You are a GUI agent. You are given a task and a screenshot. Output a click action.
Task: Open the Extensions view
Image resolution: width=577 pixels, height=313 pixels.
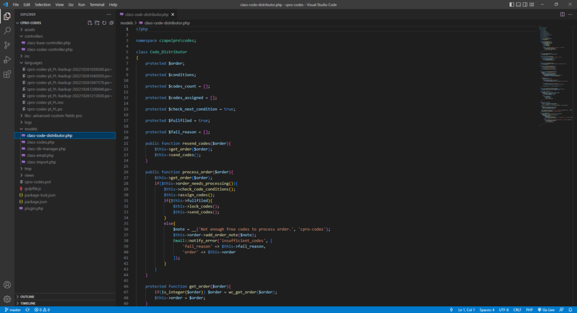pyautogui.click(x=7, y=74)
